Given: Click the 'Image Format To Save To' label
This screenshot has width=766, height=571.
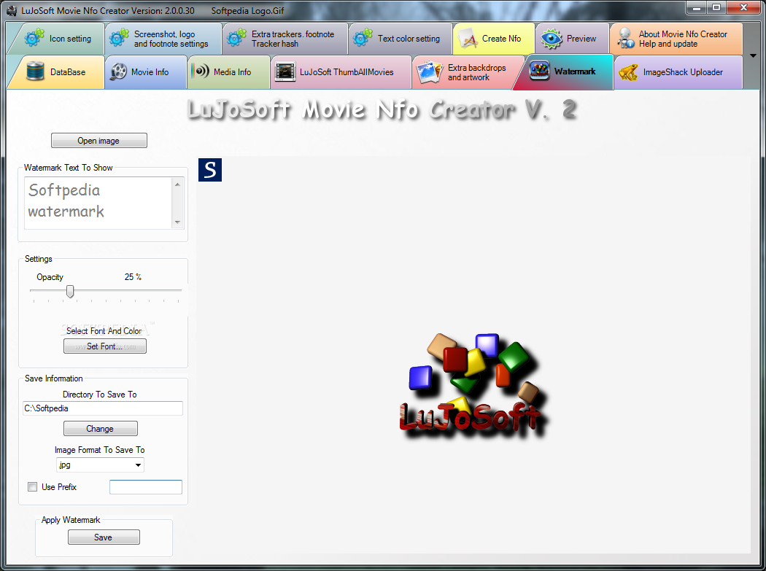Looking at the screenshot, I should (x=100, y=450).
